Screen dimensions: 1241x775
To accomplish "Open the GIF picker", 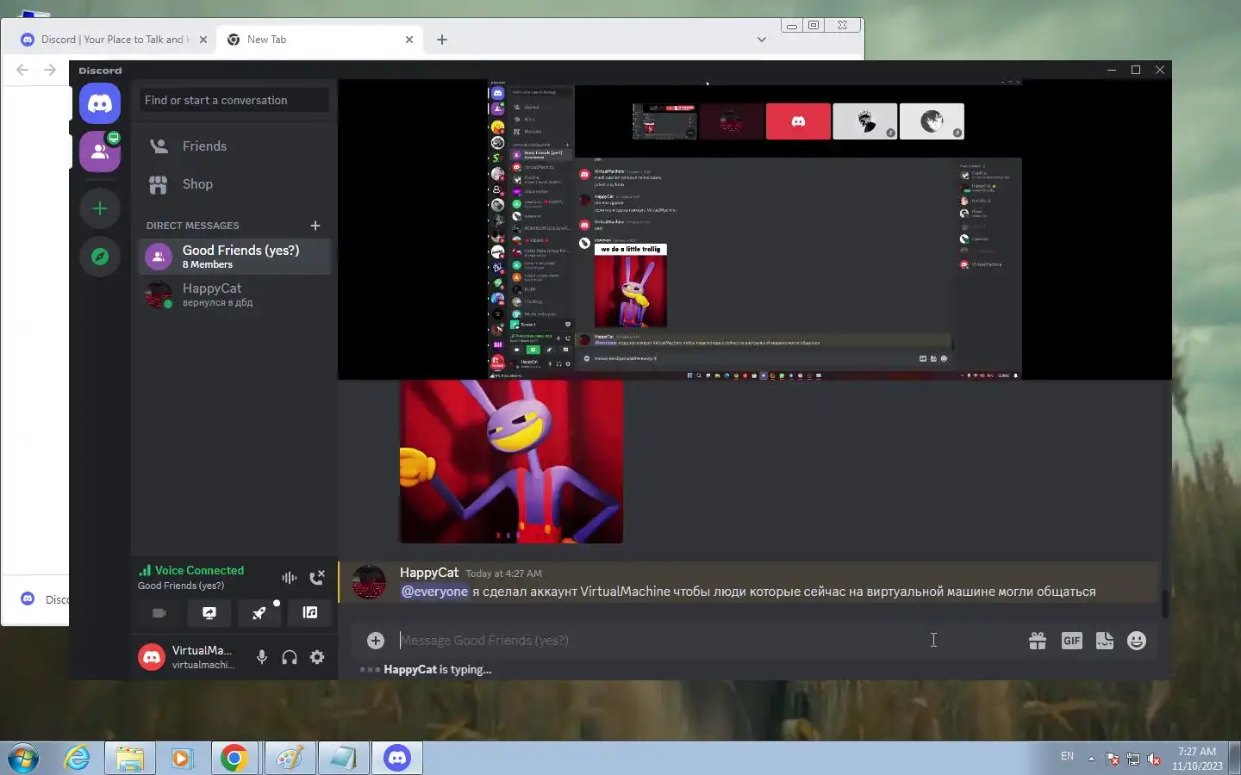I will (1071, 641).
